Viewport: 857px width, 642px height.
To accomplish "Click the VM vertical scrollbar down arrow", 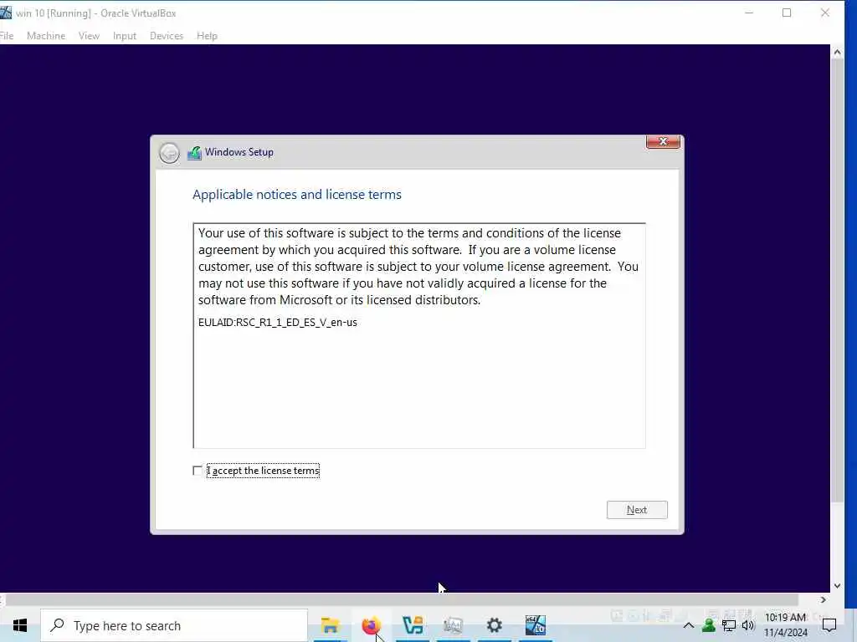I will pos(837,586).
